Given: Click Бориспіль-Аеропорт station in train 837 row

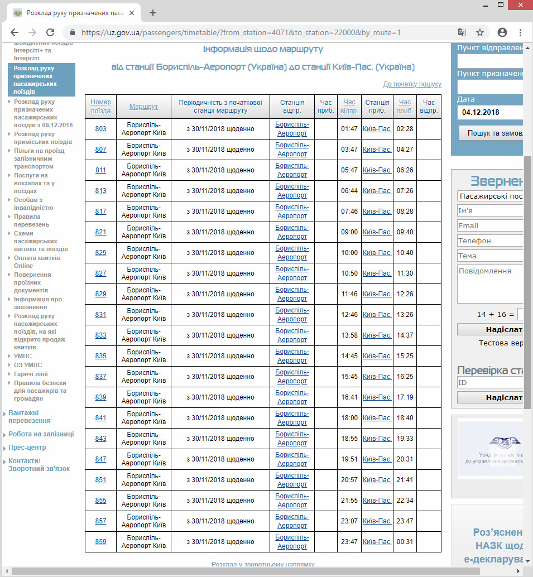Looking at the screenshot, I should coord(292,377).
